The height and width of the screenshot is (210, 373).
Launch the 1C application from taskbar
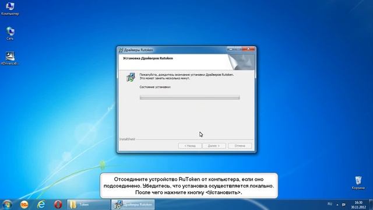(x=24, y=205)
